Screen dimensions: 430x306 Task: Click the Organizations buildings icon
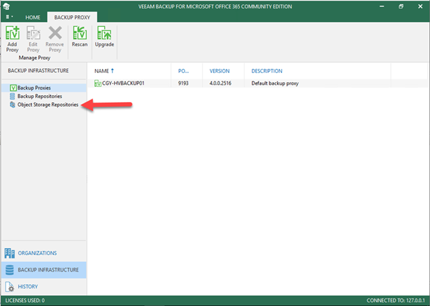point(10,253)
